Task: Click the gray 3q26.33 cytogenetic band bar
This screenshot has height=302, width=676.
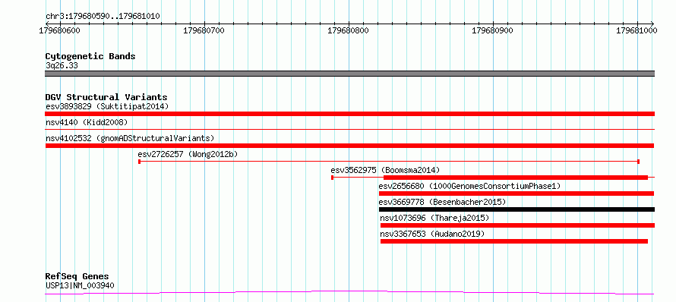Action: pos(349,74)
